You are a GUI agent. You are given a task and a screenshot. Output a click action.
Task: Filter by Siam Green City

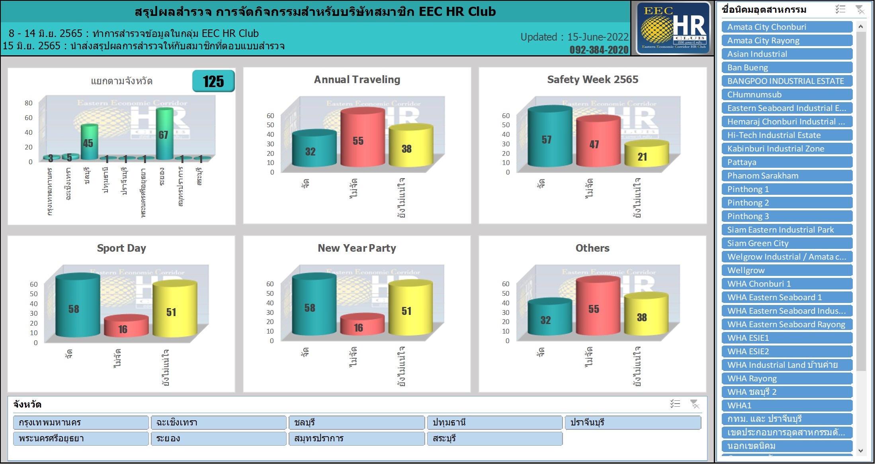point(787,243)
